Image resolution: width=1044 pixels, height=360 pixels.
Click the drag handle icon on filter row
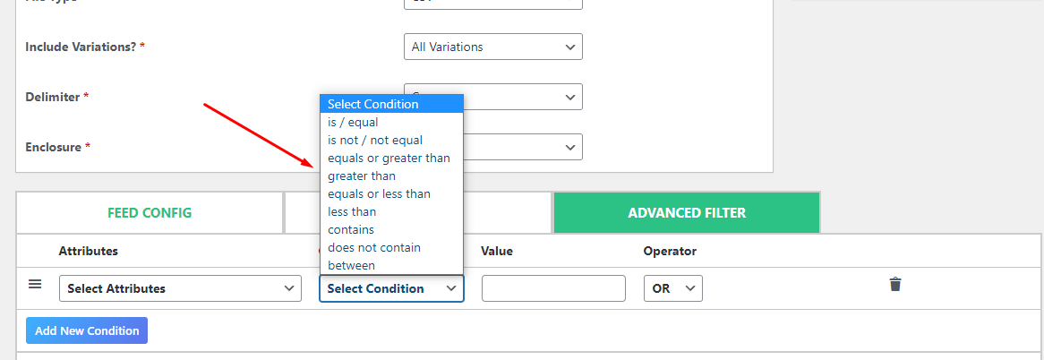(x=35, y=284)
